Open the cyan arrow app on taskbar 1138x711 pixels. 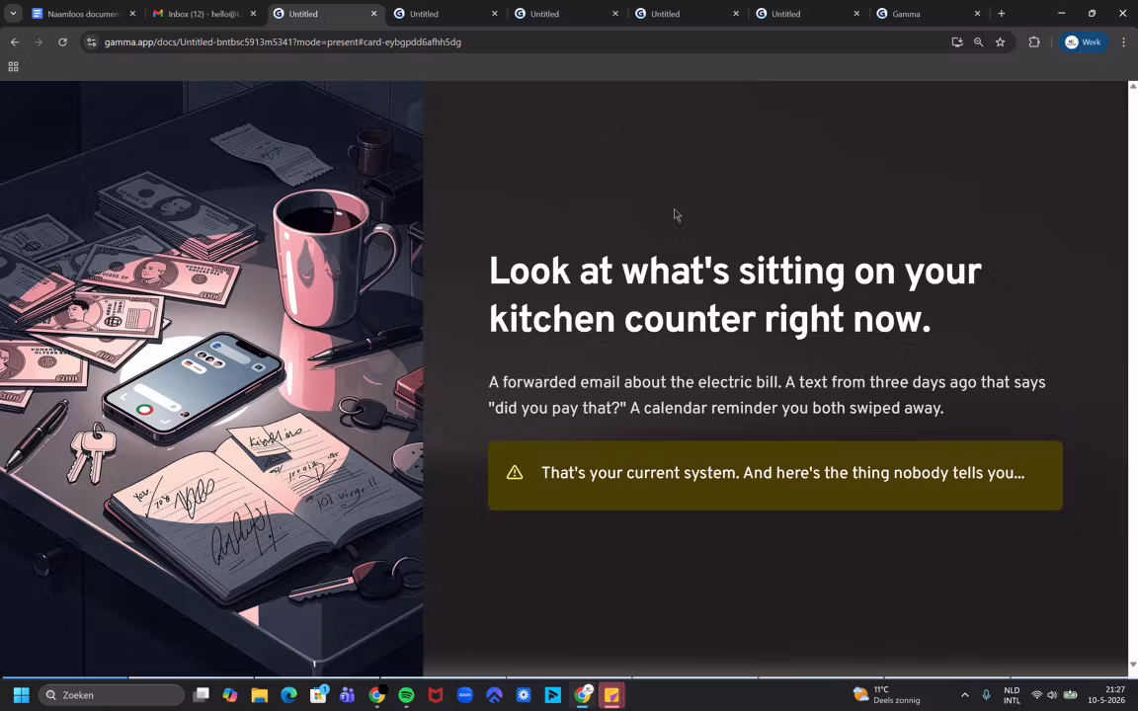pyautogui.click(x=552, y=695)
